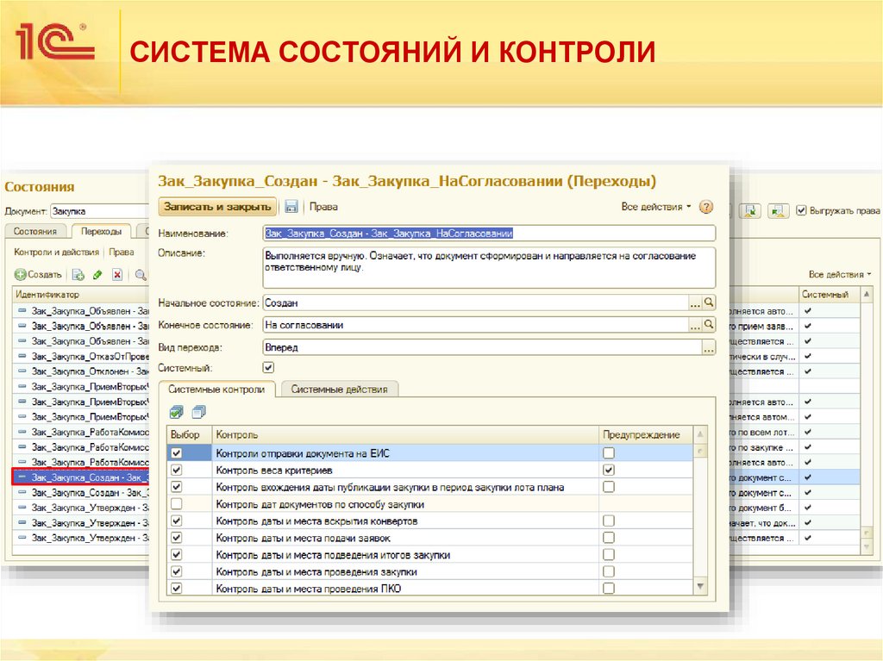The height and width of the screenshot is (661, 883).
Task: Toggle the Системный checkbox in the transition form
Action: [269, 366]
